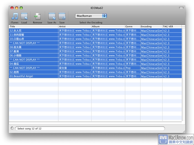Click the yellow minimize window button
The width and height of the screenshot is (194, 145).
(x=17, y=8)
